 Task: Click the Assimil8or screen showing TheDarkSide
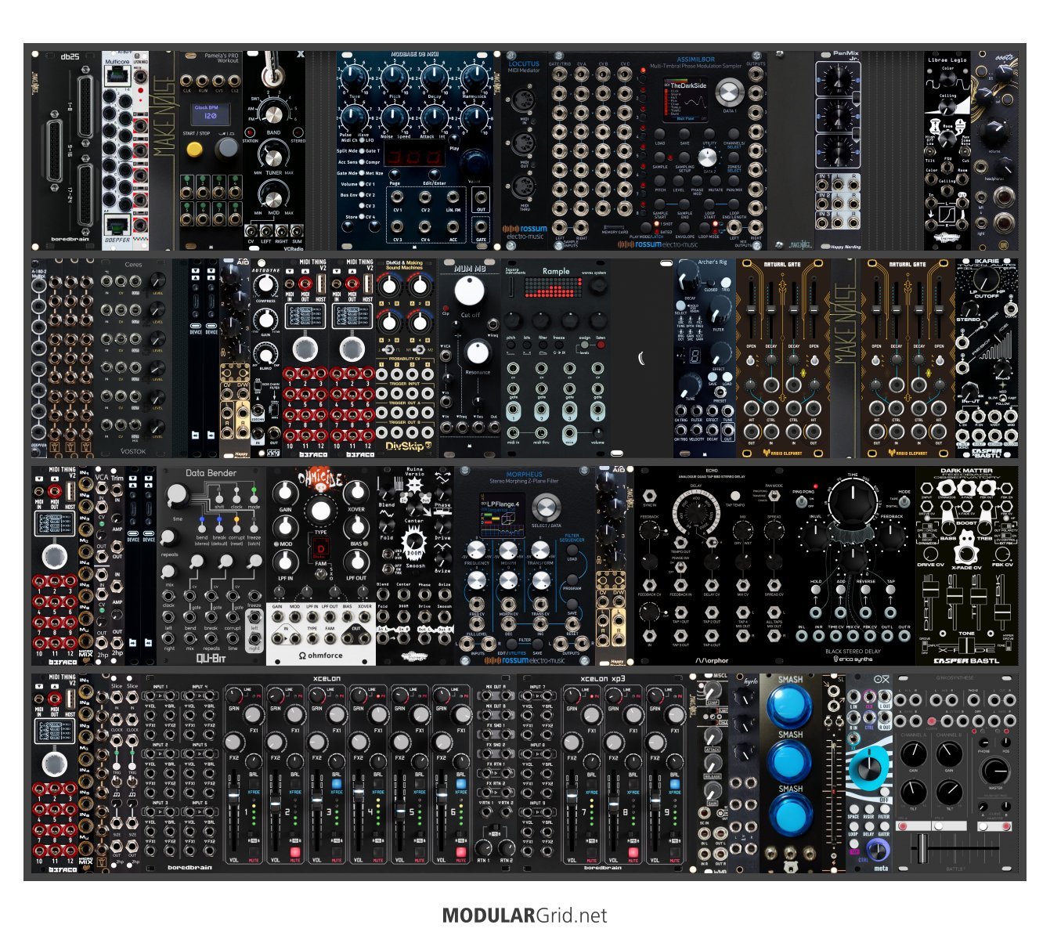[687, 102]
